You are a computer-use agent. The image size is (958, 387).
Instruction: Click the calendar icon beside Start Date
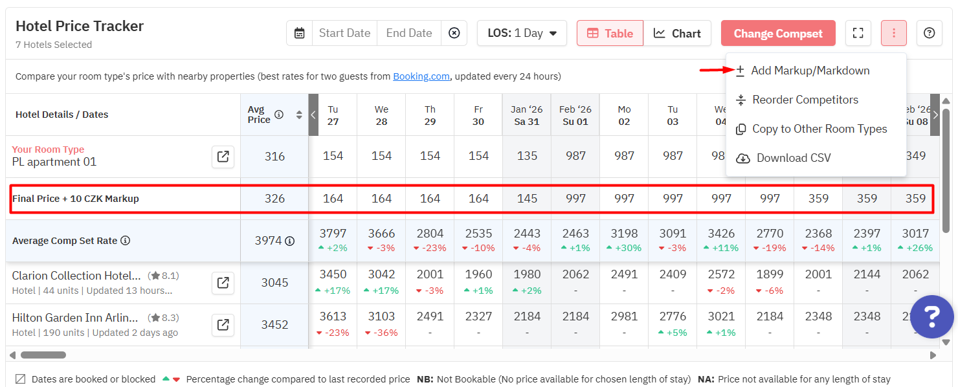click(x=299, y=33)
